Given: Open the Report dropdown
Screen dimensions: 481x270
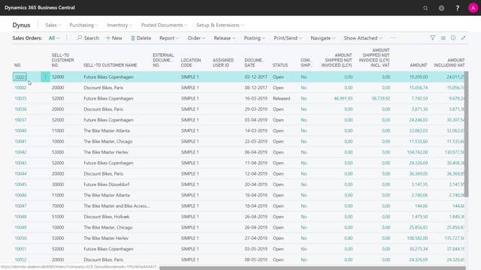Looking at the screenshot, I should point(169,38).
